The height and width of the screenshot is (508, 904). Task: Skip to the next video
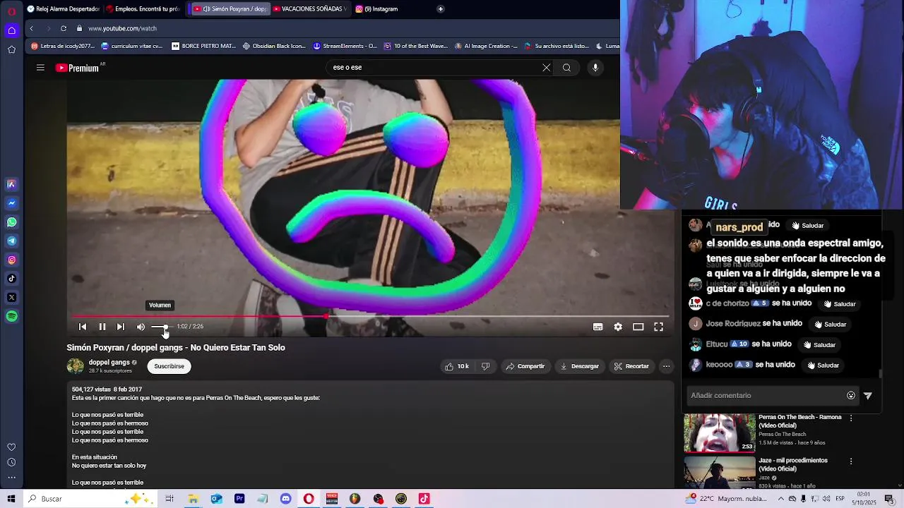(x=121, y=327)
